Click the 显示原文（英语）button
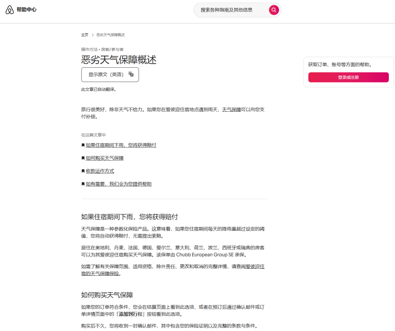Viewport: 395px width, 331px height. tap(110, 75)
